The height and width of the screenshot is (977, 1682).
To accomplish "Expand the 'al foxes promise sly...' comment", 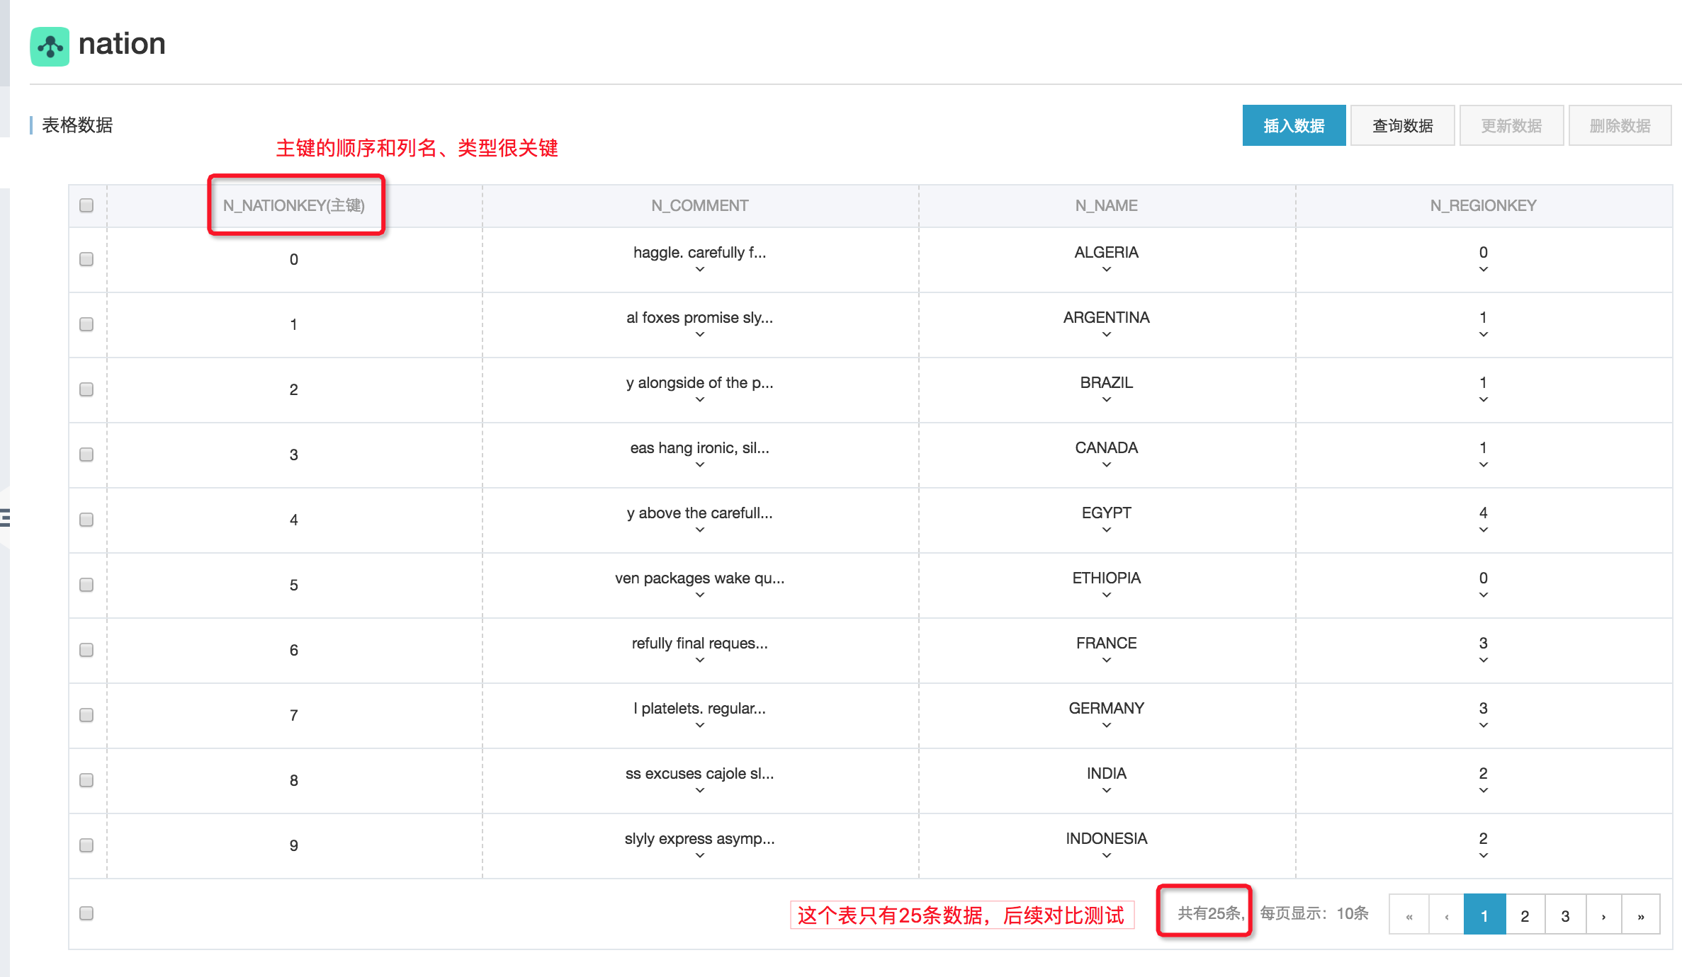I will pos(700,334).
